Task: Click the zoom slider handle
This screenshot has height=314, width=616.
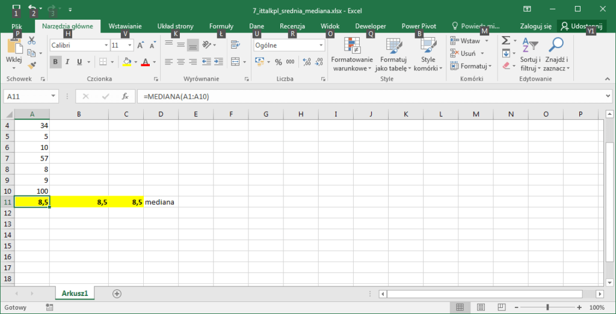Action: (x=547, y=307)
